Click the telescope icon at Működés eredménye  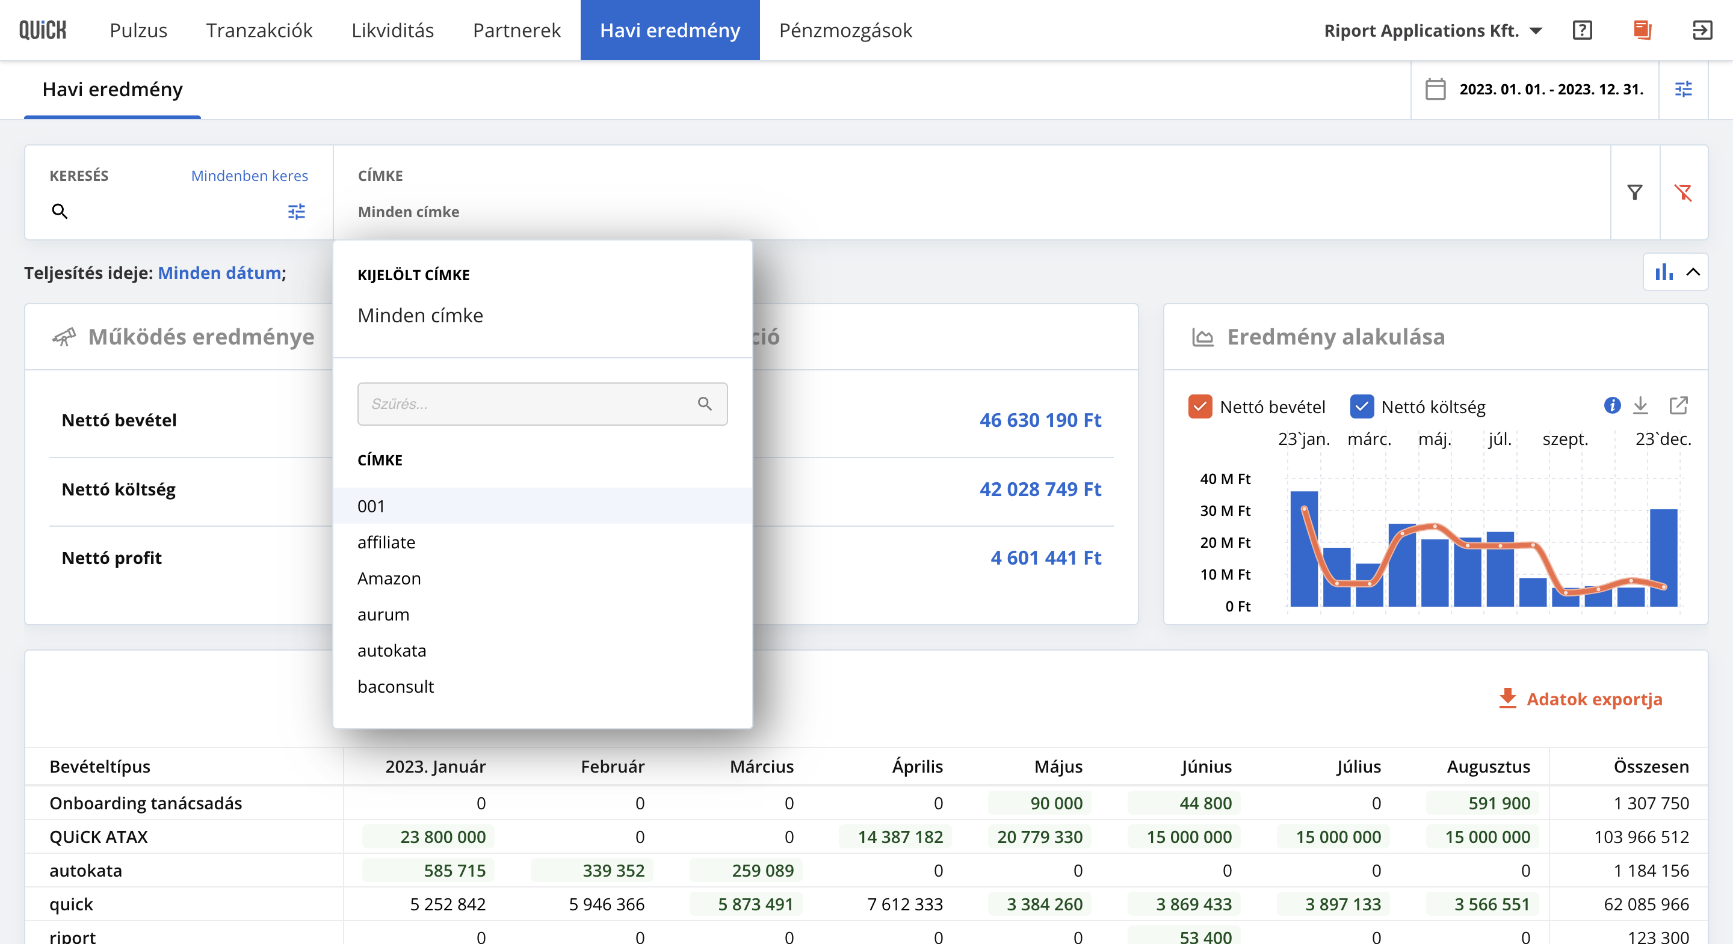(x=64, y=337)
